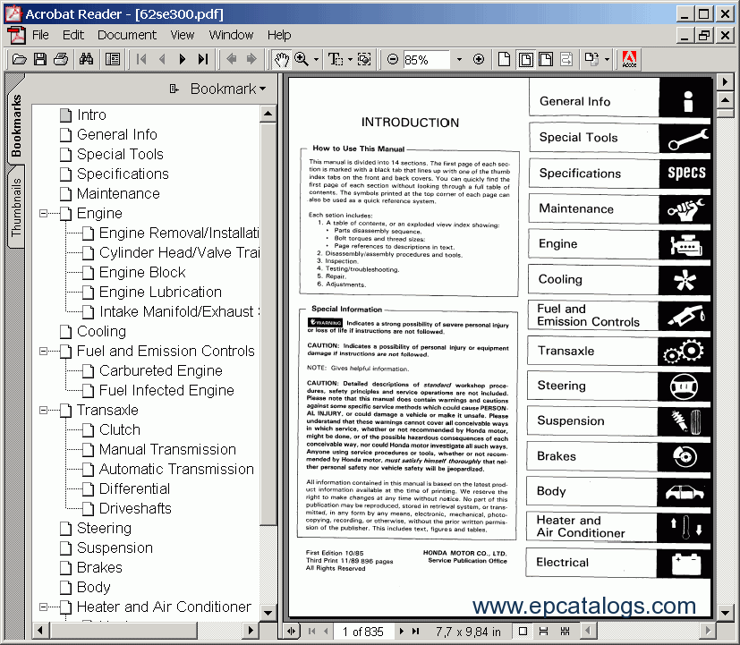Open the zoom percentage dropdown arrow

(x=459, y=60)
